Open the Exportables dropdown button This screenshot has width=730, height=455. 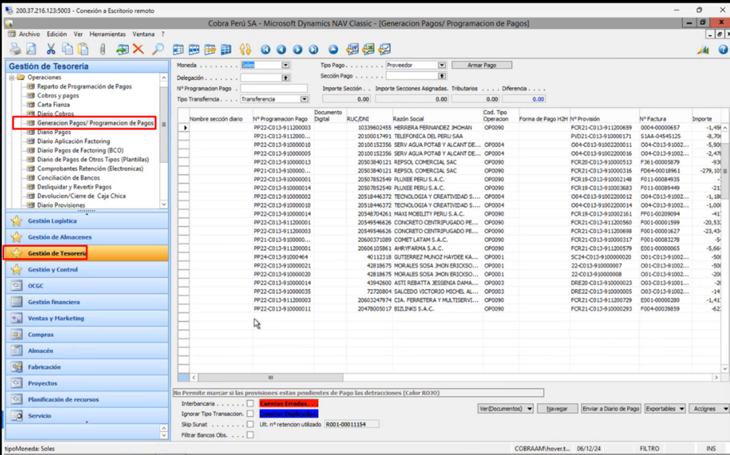tap(665, 409)
